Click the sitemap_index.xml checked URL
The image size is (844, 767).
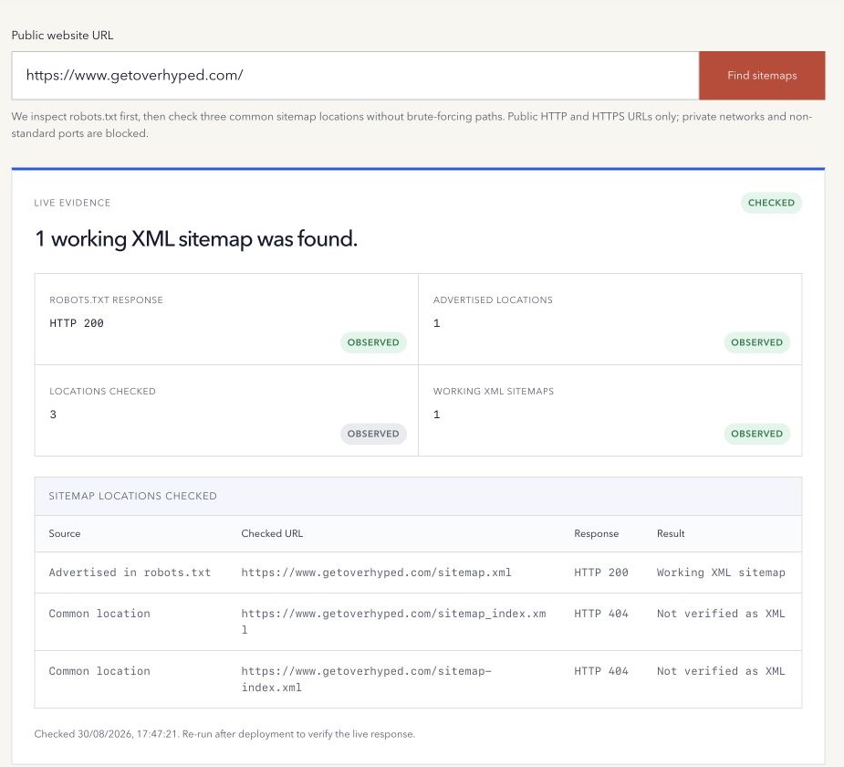393,622
